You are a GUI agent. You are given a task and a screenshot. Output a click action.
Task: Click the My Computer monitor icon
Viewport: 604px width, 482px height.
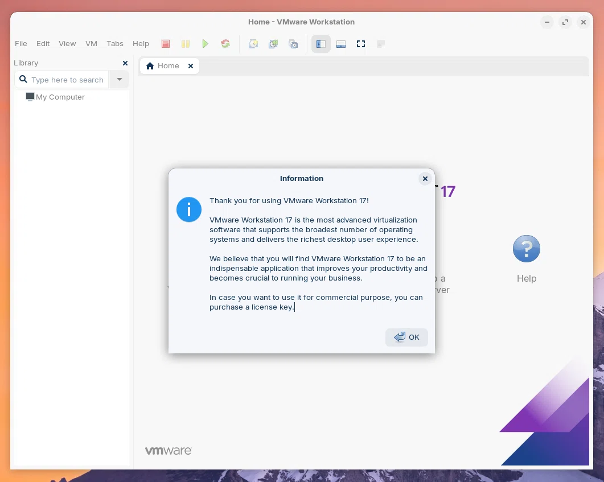click(x=30, y=97)
